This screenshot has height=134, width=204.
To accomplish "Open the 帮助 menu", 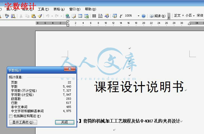I will click(90, 9).
